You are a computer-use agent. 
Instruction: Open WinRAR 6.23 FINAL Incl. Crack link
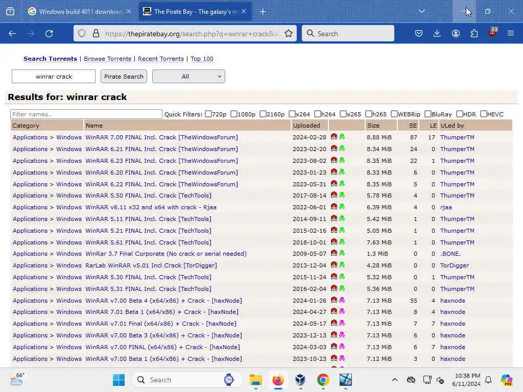[161, 161]
